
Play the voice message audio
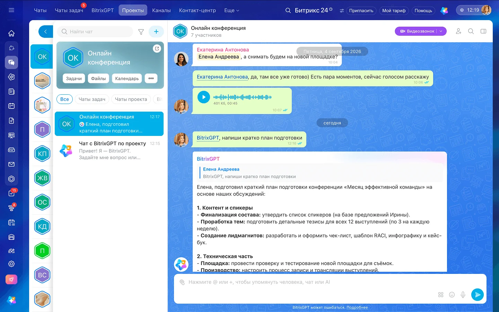pyautogui.click(x=204, y=97)
